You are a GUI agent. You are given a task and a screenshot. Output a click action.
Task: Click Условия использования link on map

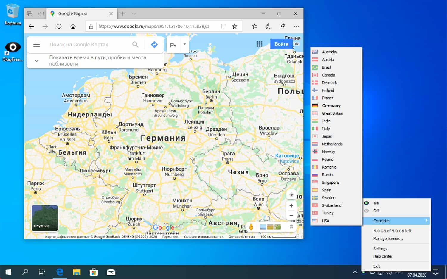tap(203, 237)
